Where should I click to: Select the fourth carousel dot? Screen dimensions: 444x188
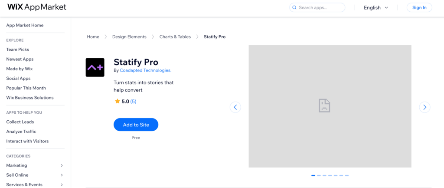coord(330,175)
